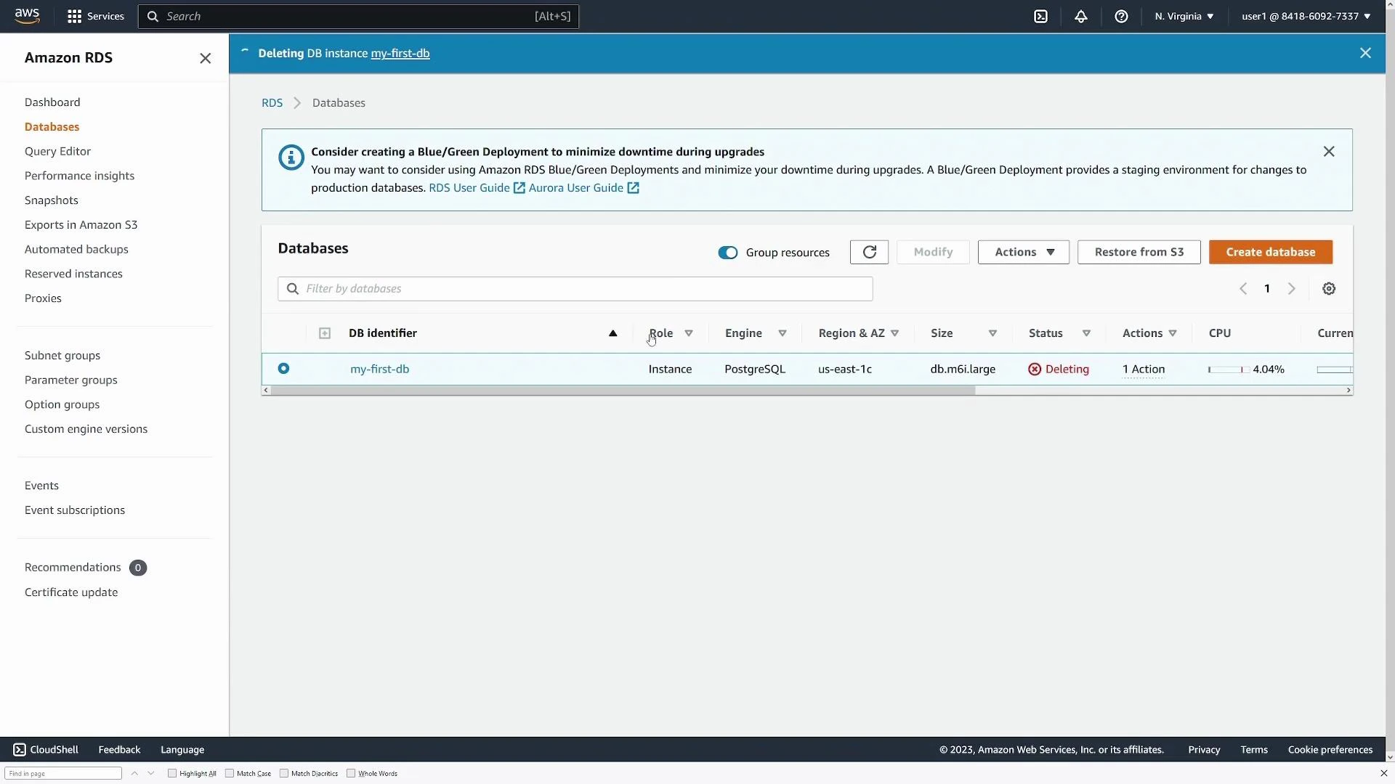Toggle the Group resources switch
This screenshot has width=1395, height=784.
(728, 253)
